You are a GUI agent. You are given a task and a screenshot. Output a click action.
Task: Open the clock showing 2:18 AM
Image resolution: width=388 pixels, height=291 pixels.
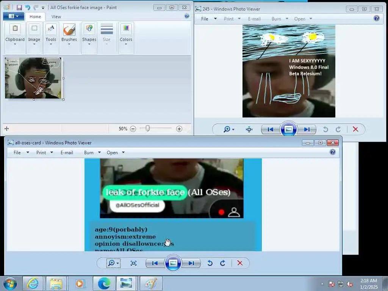coord(369,284)
